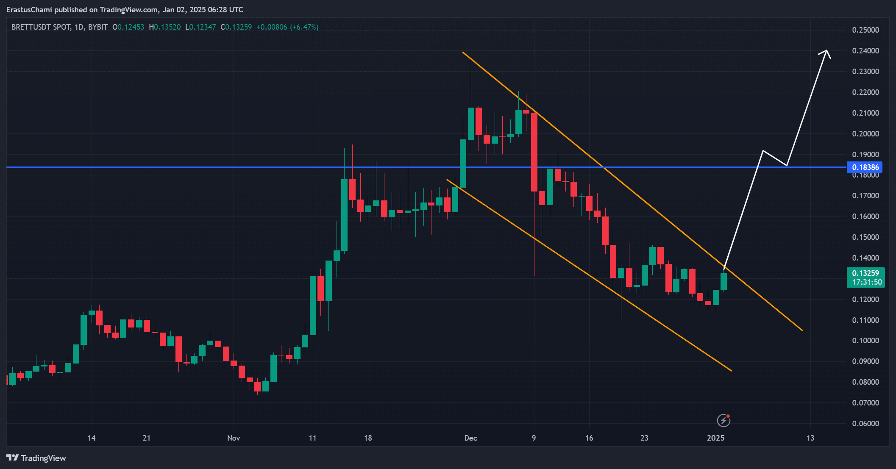This screenshot has width=896, height=469.
Task: Click the 0.15000 price axis value
Action: (865, 237)
